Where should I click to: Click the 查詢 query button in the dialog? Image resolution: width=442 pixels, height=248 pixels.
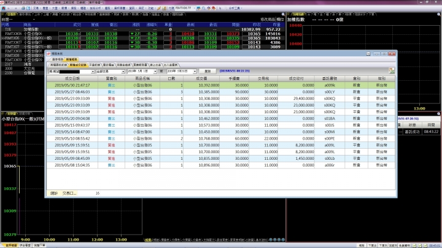pyautogui.click(x=207, y=71)
